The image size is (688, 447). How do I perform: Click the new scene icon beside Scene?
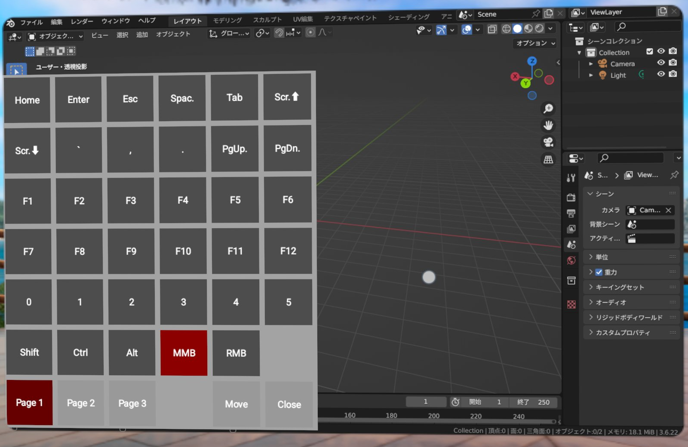pos(549,13)
